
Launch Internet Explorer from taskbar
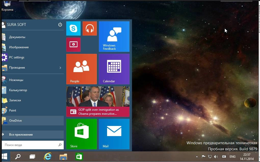tap(48, 156)
